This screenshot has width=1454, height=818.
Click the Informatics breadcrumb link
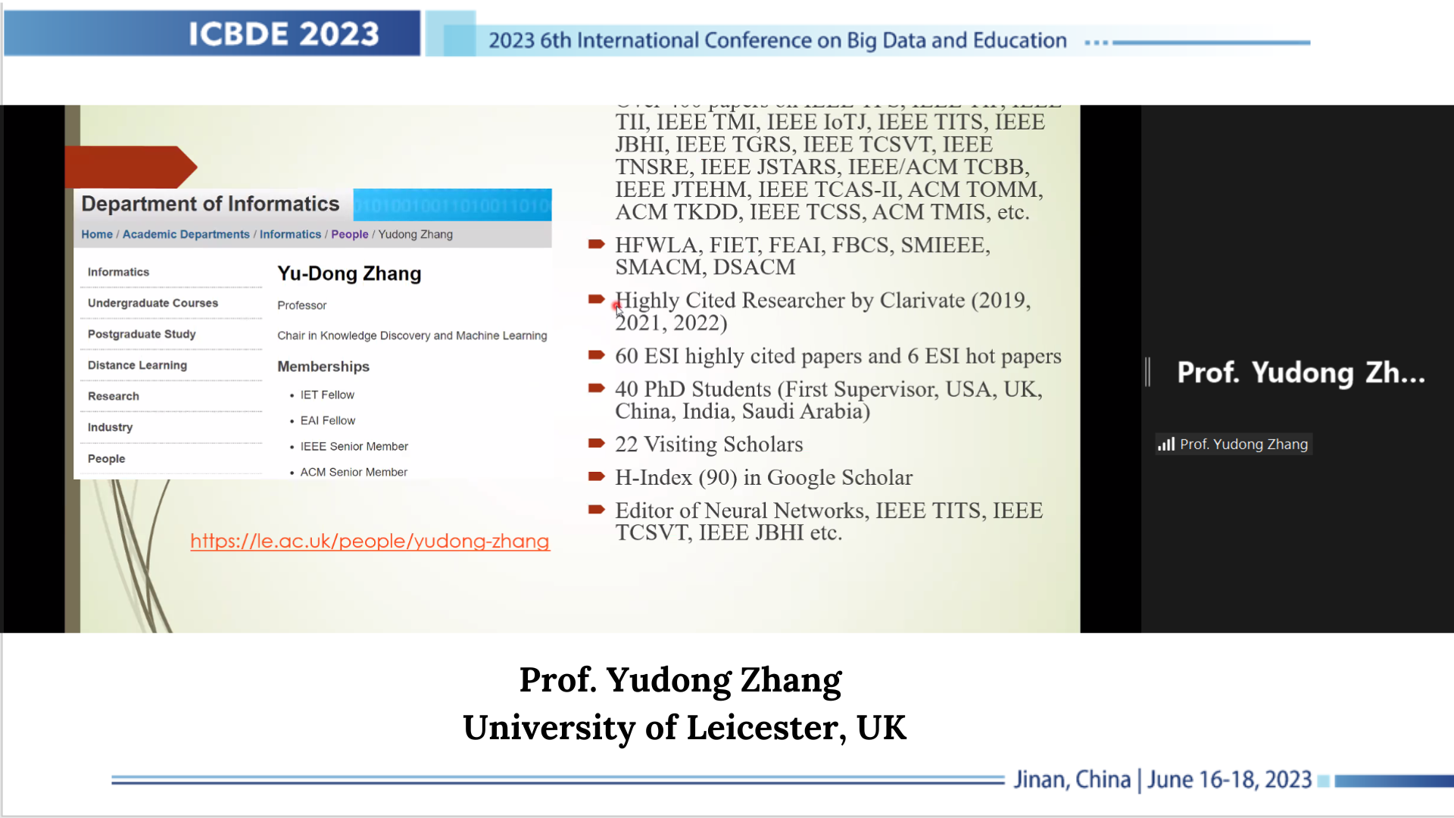point(290,235)
